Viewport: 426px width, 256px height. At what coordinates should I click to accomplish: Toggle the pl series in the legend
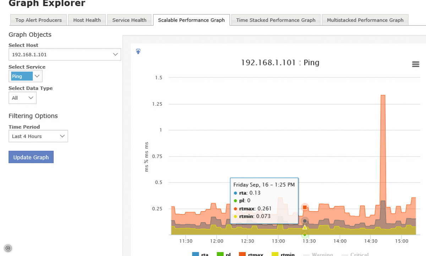(x=224, y=254)
